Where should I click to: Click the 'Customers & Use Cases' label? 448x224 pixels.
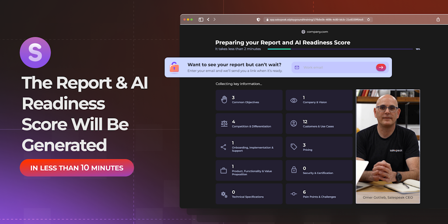(x=318, y=126)
